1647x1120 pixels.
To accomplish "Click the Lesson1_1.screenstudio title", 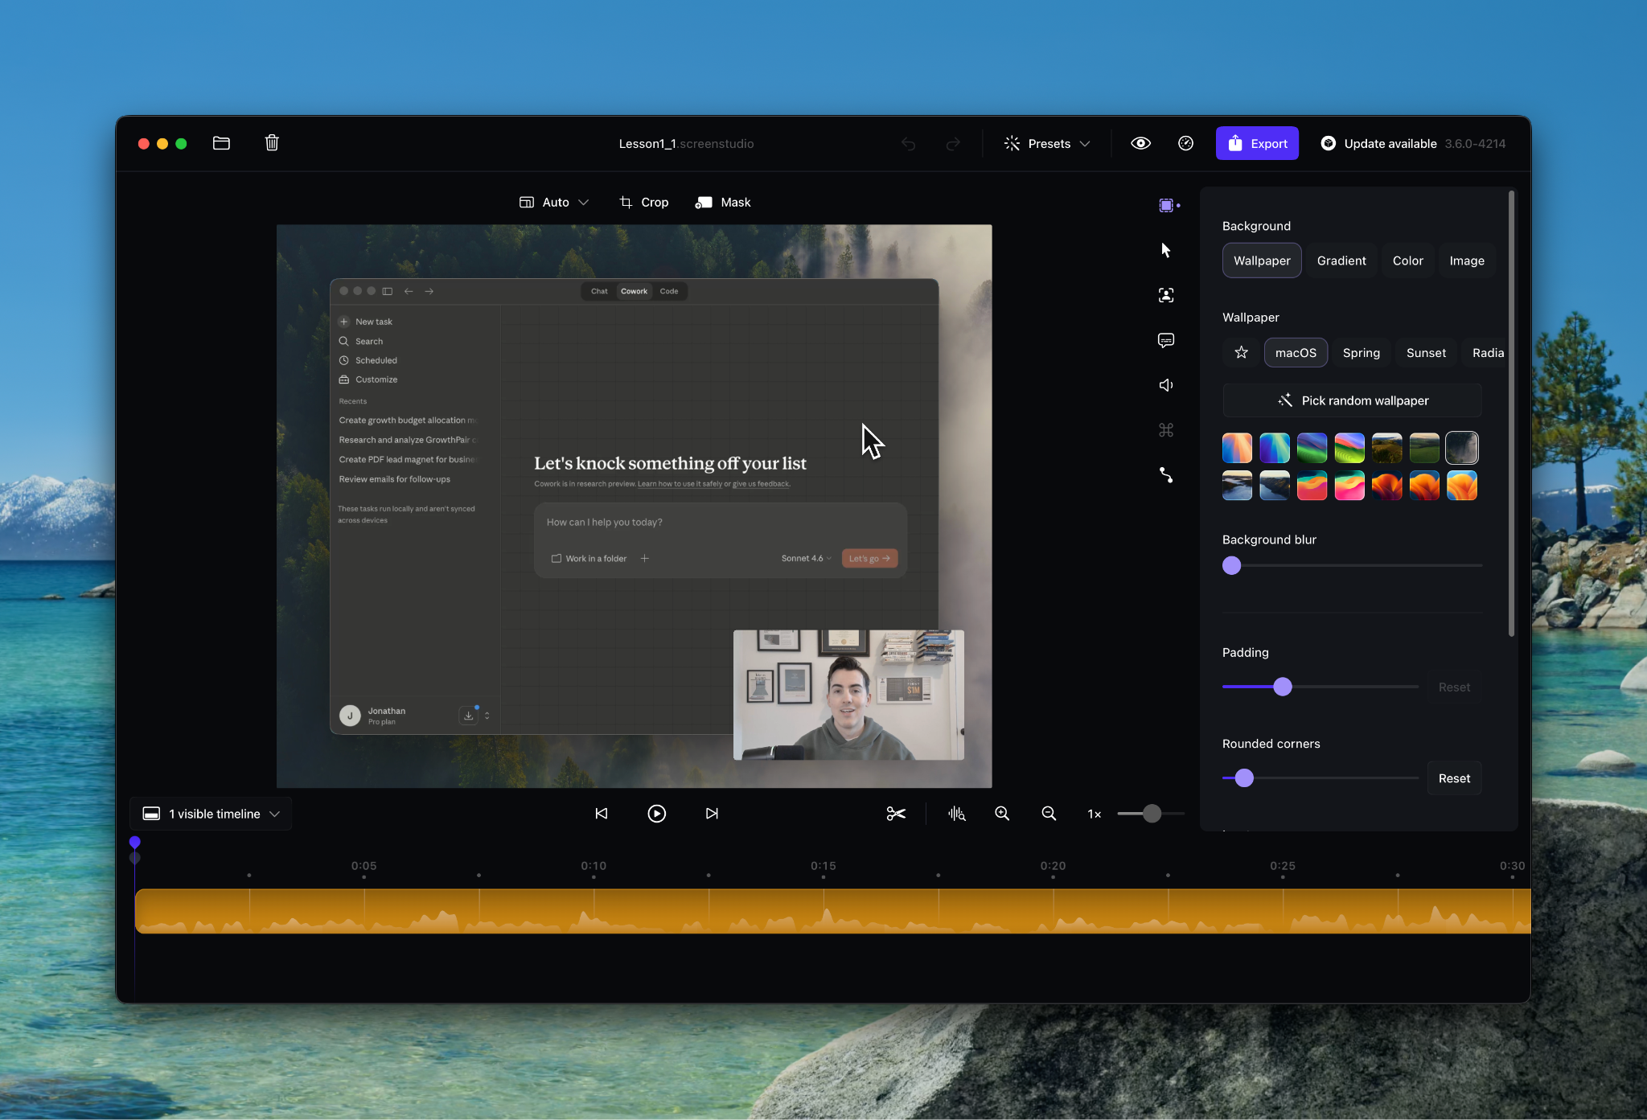I will coord(686,143).
